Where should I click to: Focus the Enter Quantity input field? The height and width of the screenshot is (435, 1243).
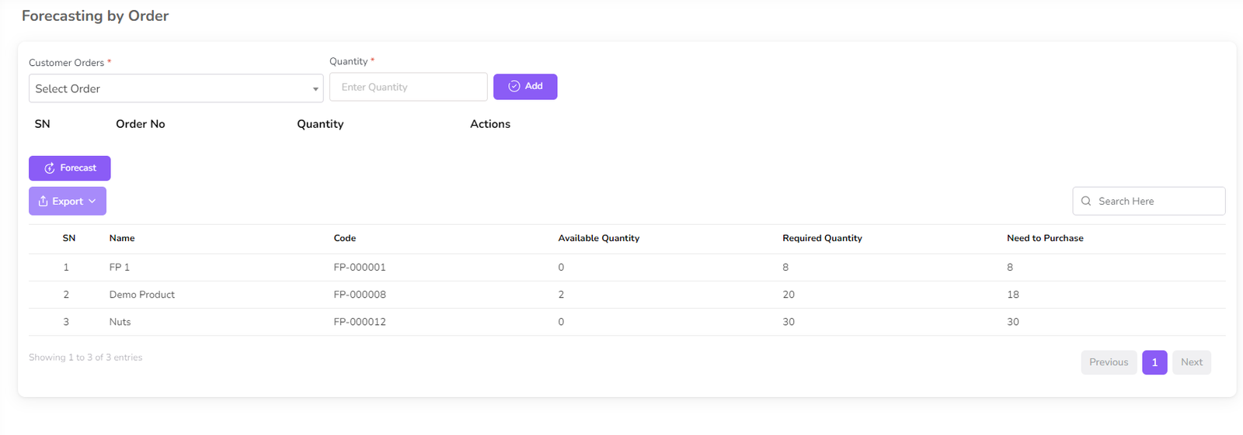[x=408, y=88]
